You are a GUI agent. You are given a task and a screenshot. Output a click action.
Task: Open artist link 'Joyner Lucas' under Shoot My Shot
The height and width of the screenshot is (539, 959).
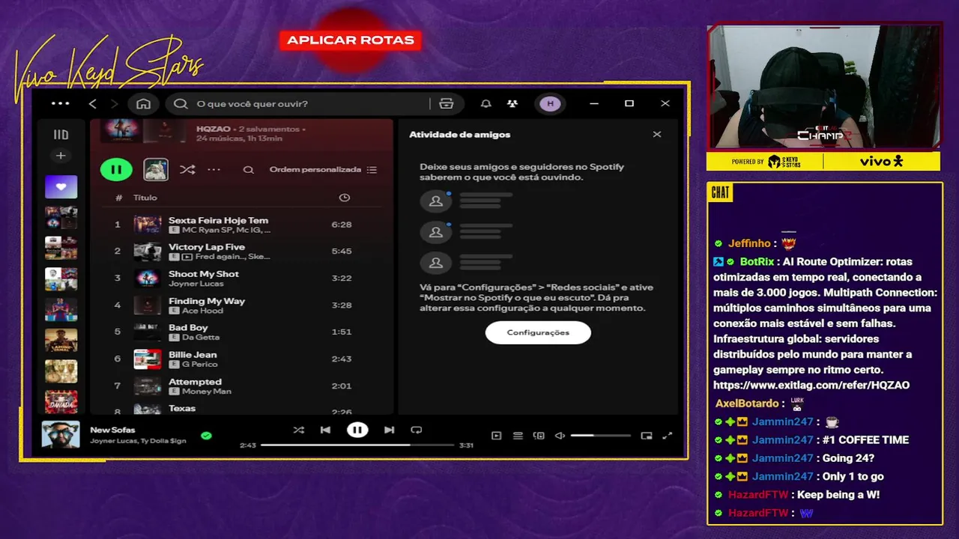pos(196,284)
